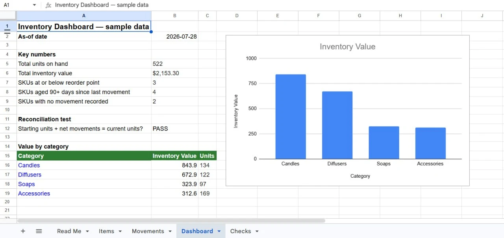
Task: Select the Value by category heading cell
Action: pyautogui.click(x=84, y=147)
